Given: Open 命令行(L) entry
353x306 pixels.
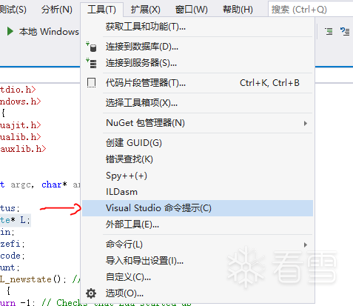Looking at the screenshot, I should (198, 245).
